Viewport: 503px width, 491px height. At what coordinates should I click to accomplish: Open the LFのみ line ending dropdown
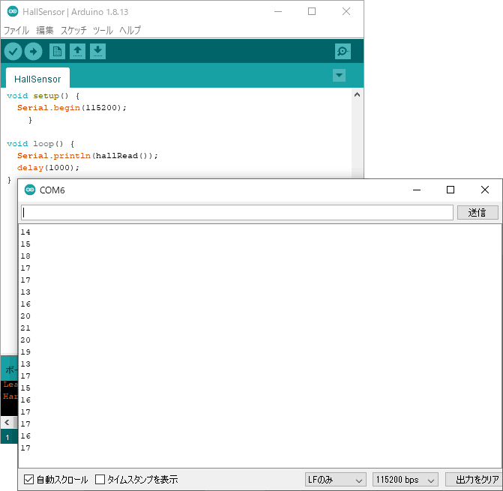coord(336,480)
